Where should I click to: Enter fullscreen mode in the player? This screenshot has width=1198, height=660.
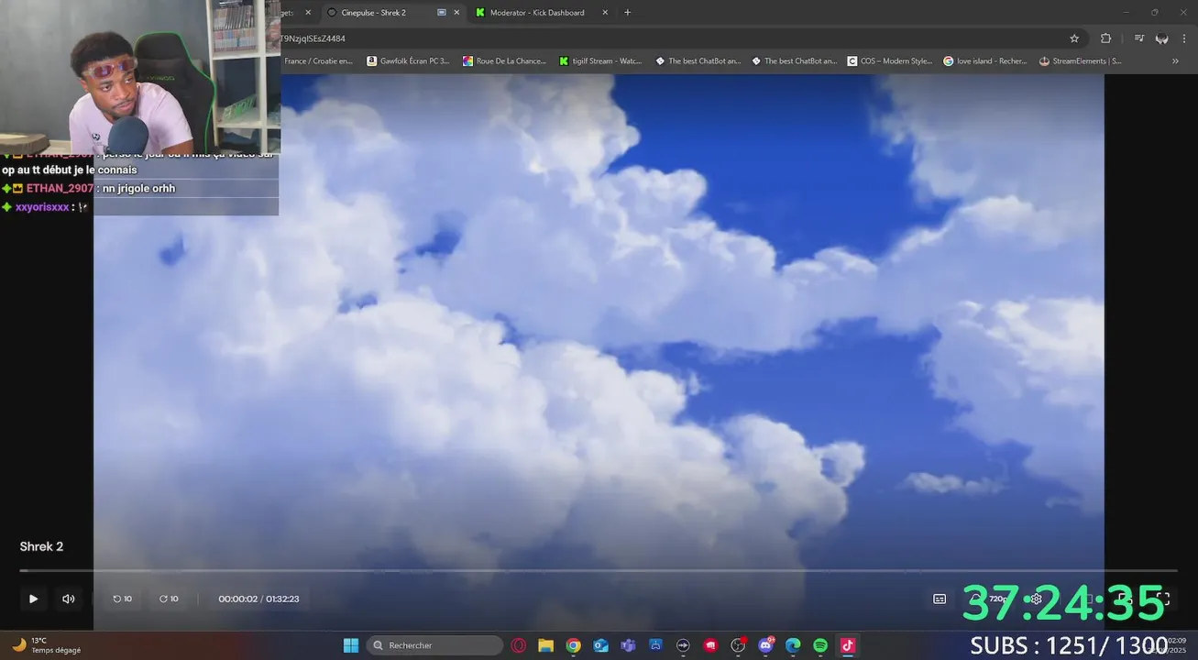tap(1162, 599)
